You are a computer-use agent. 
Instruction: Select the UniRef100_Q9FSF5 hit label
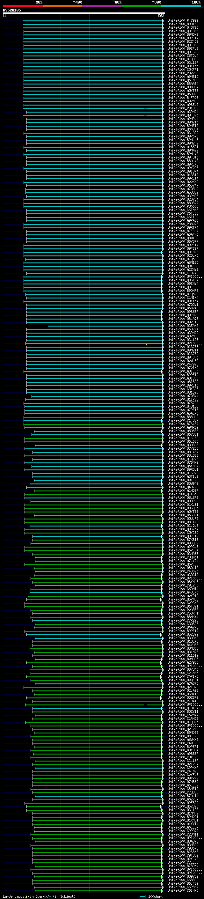183,357
